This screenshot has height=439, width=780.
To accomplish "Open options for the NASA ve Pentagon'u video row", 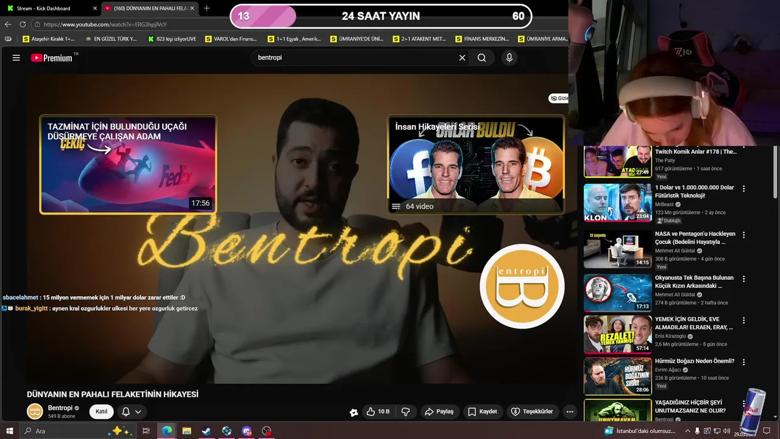I will point(743,235).
